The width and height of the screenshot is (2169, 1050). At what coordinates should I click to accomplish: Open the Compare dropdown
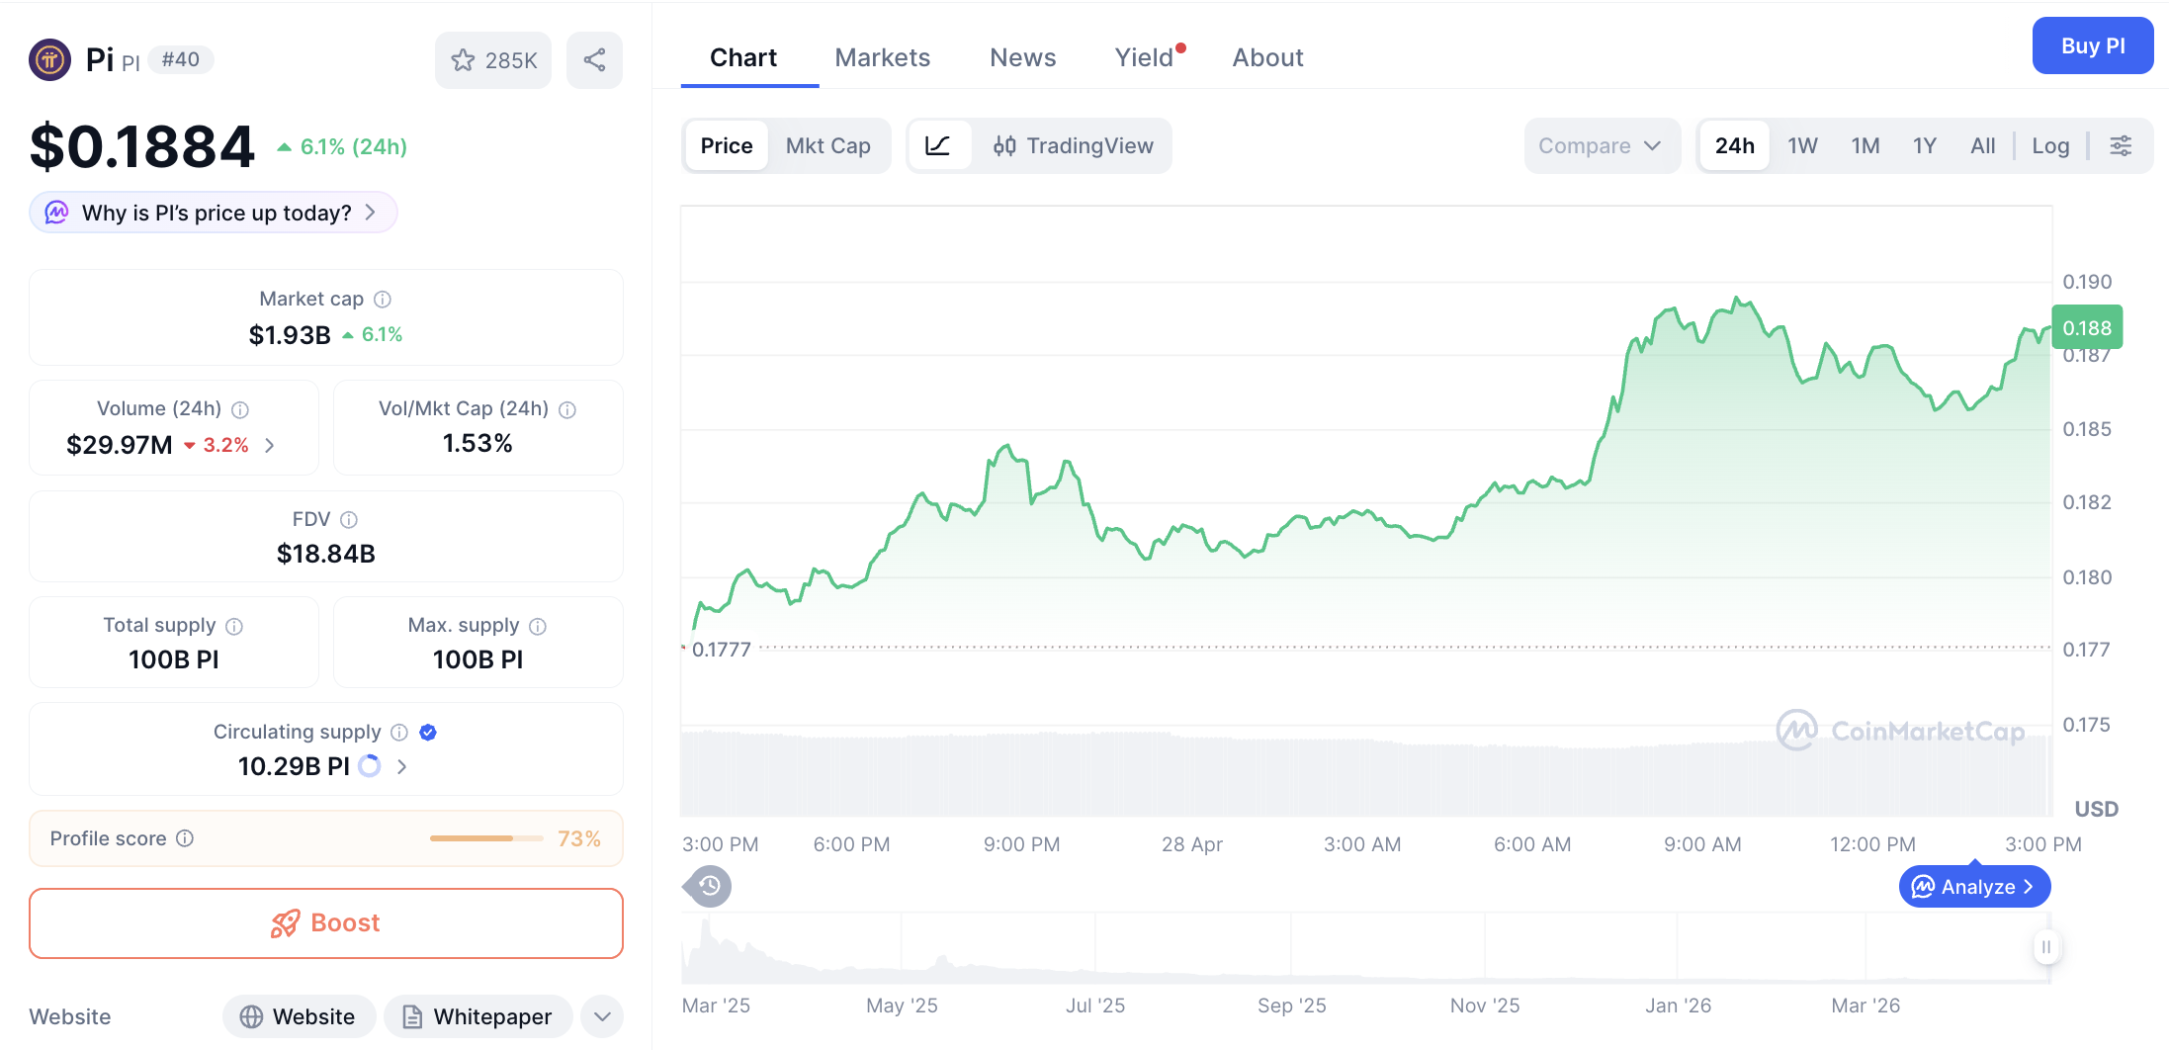[1600, 145]
